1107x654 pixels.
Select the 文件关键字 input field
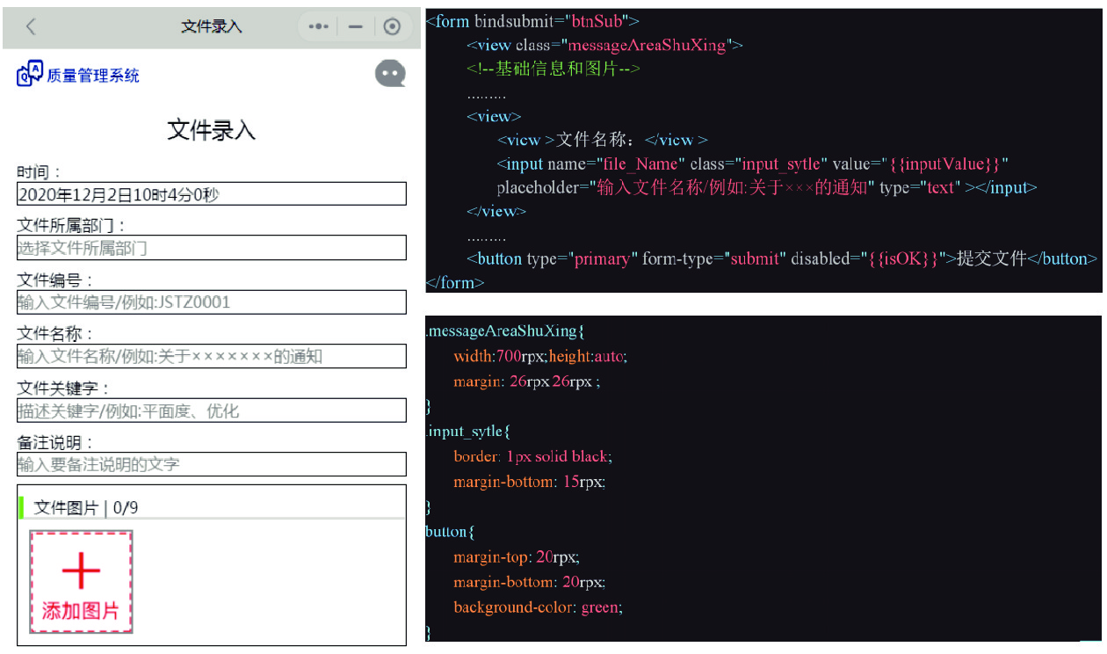click(211, 411)
